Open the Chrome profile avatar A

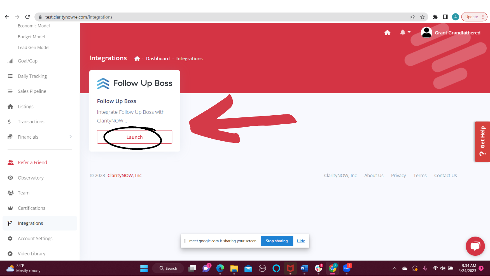(x=455, y=17)
